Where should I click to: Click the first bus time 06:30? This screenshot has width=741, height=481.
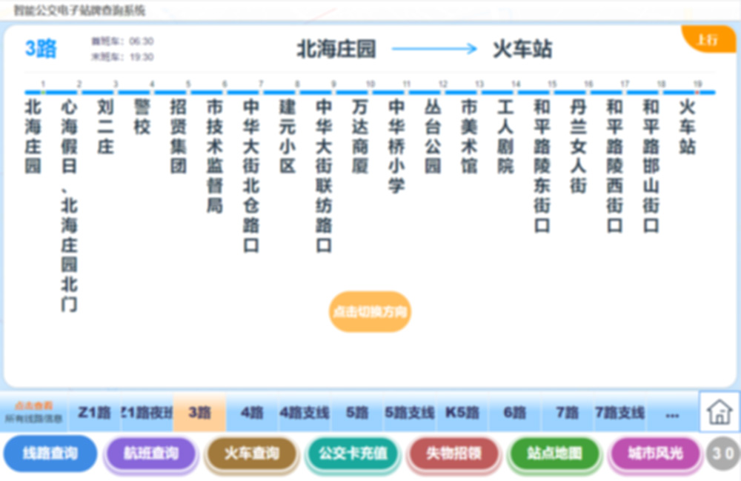click(142, 41)
